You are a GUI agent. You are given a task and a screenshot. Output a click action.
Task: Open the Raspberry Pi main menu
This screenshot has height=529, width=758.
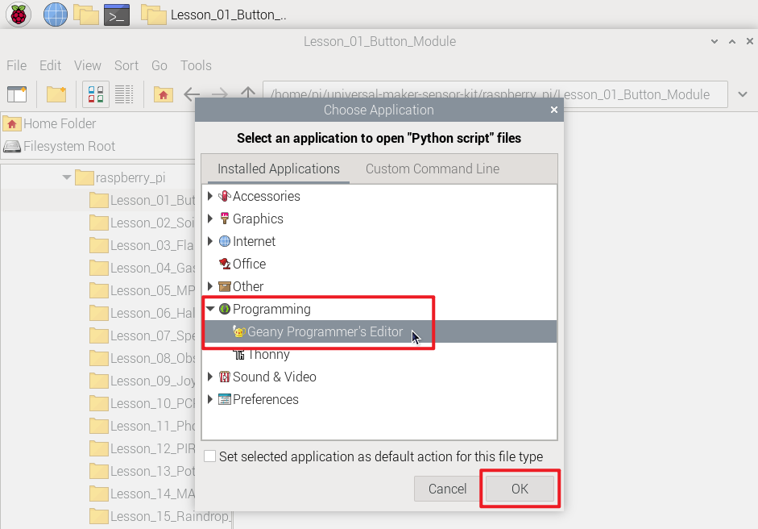tap(19, 15)
